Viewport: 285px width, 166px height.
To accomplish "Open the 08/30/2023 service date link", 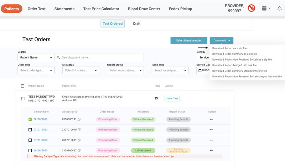I will point(41,119).
